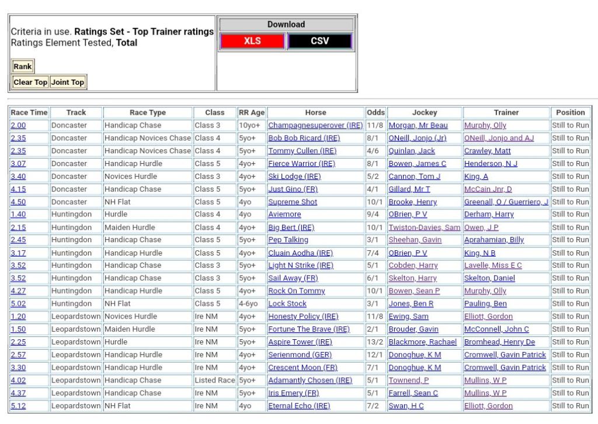Open trainer Skelton, Daniel link
598x424 pixels.
pos(489,278)
